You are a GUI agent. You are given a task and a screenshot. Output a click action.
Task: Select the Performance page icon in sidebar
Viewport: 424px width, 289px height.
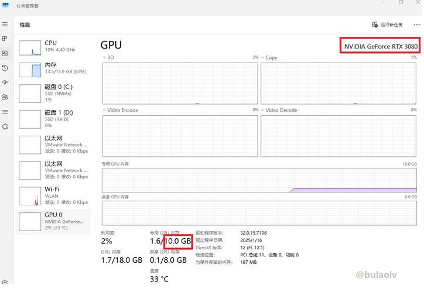(x=5, y=53)
